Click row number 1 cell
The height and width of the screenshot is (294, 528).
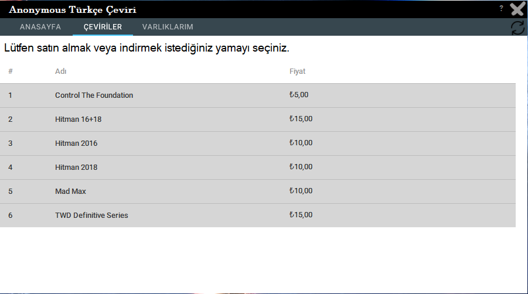pyautogui.click(x=10, y=95)
